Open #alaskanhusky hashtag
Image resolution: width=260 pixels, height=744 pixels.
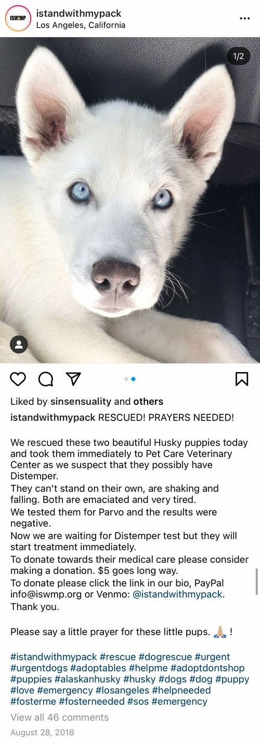click(x=87, y=679)
